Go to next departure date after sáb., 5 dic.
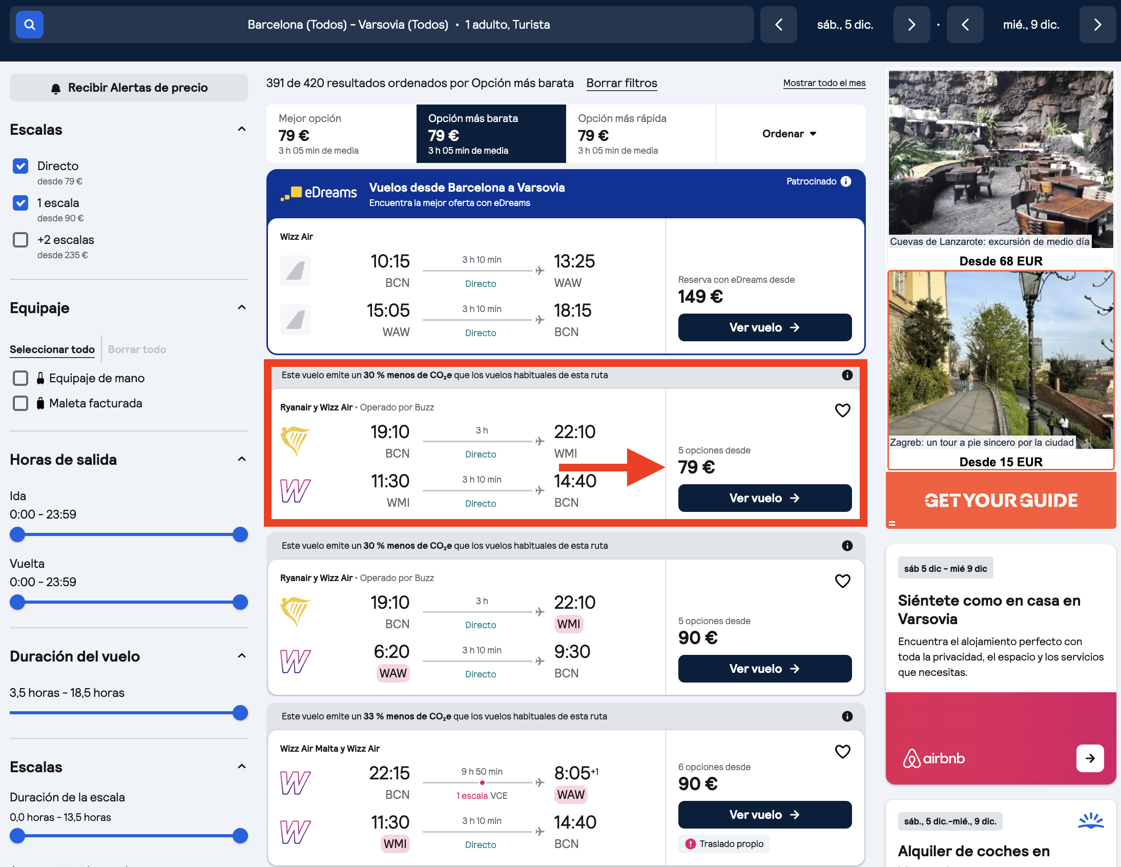 [x=911, y=24]
